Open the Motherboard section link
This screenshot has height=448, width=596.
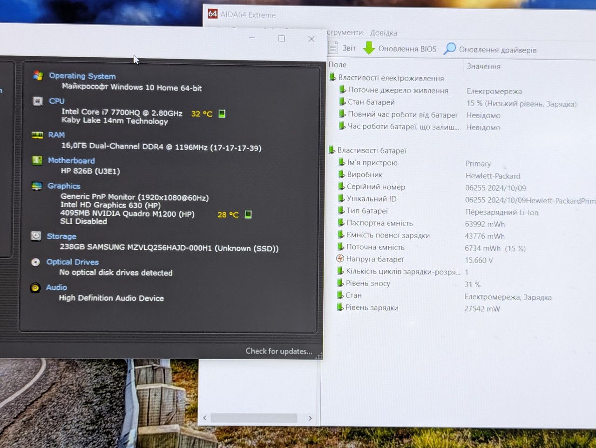pyautogui.click(x=71, y=160)
